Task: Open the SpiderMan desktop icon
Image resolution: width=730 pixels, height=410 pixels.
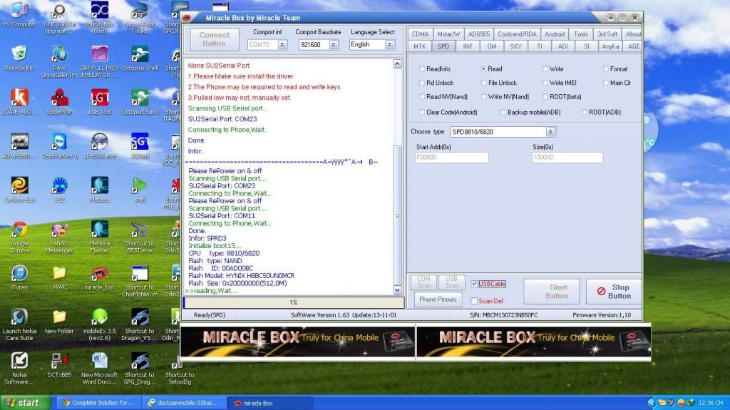Action: [60, 102]
